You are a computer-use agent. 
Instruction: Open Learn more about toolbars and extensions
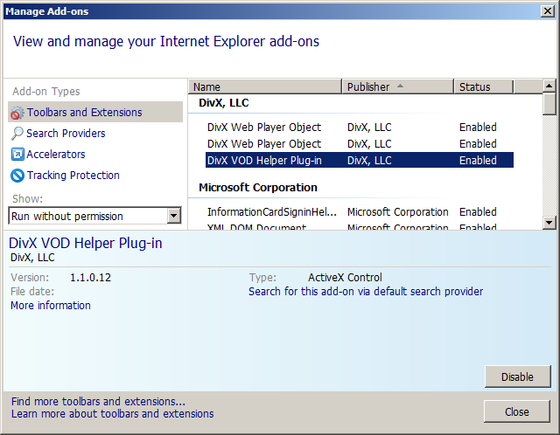(x=112, y=414)
